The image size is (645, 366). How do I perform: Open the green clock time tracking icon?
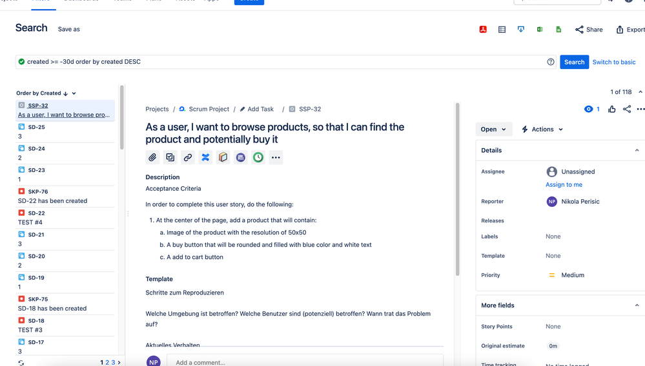(x=258, y=157)
